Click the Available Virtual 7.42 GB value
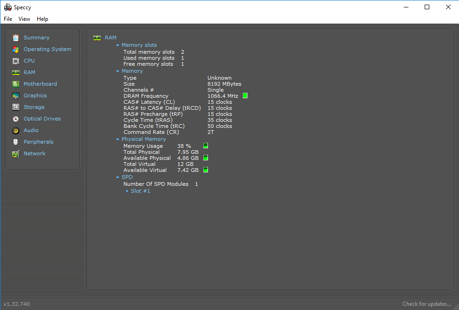This screenshot has width=459, height=310. (188, 170)
